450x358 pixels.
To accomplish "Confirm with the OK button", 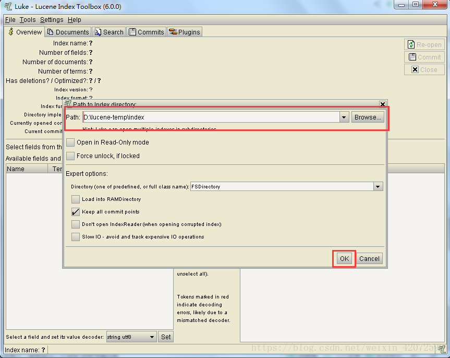I will coord(344,259).
